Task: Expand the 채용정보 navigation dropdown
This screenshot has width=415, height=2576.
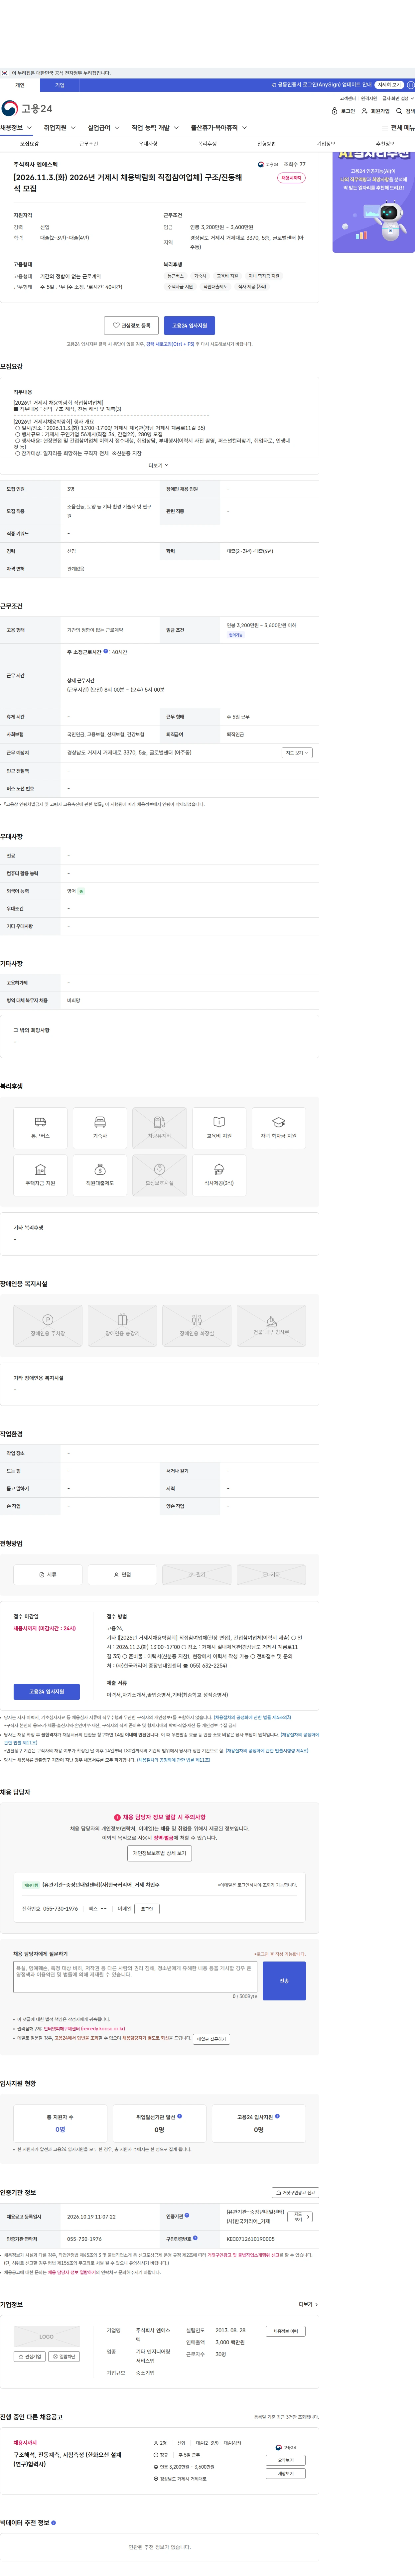Action: tap(16, 128)
